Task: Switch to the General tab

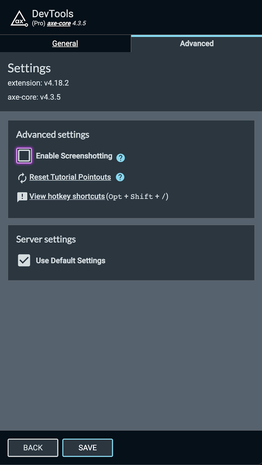Action: 65,44
